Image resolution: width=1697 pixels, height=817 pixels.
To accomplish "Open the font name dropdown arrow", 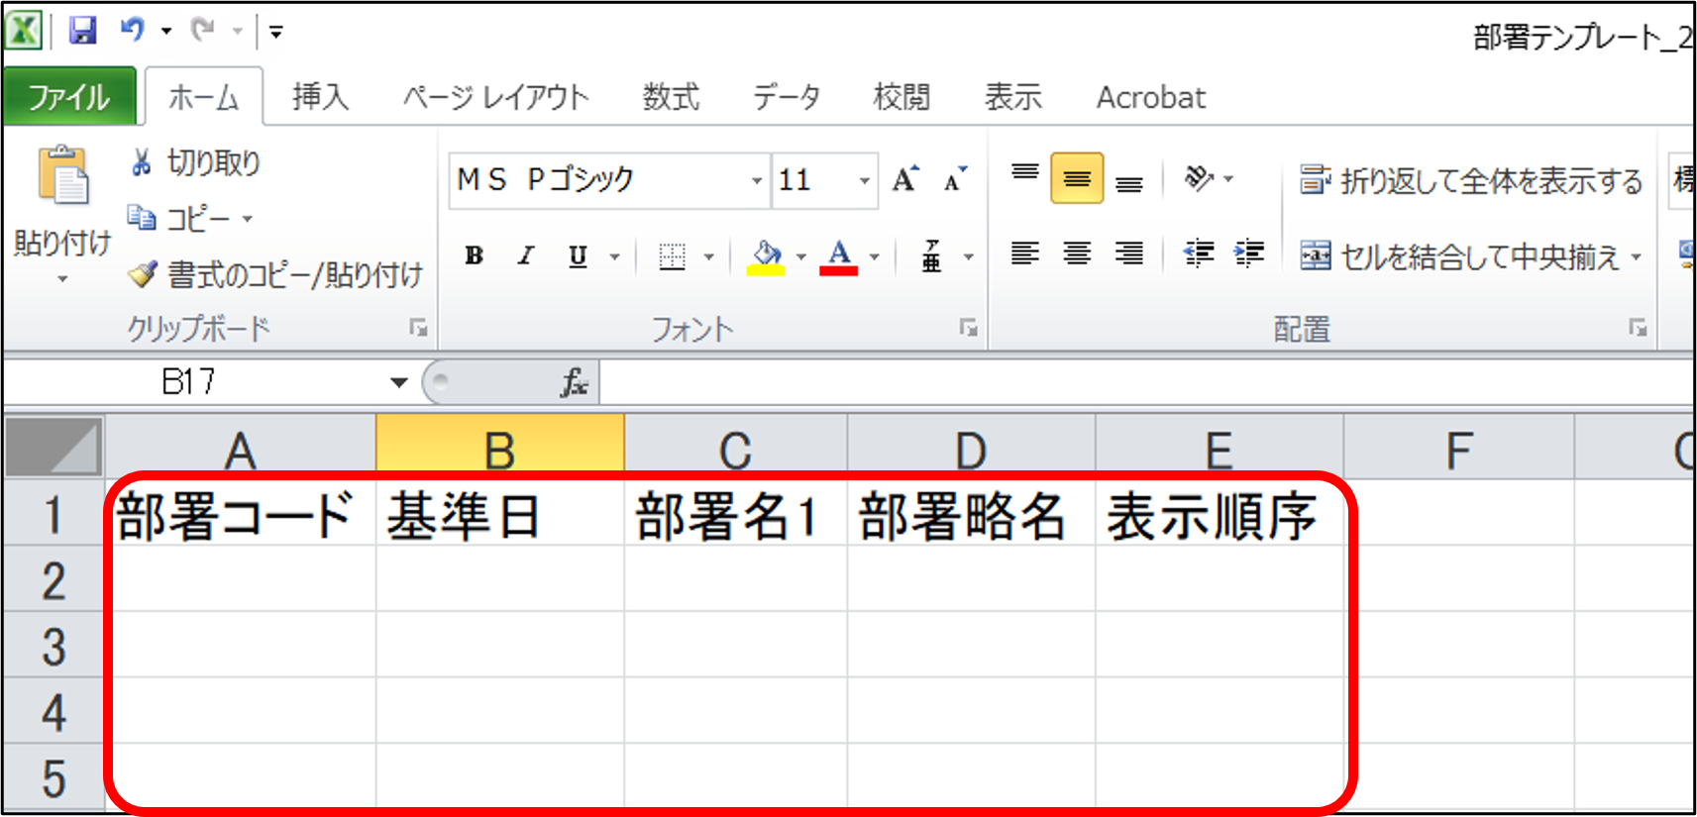I will point(757,180).
